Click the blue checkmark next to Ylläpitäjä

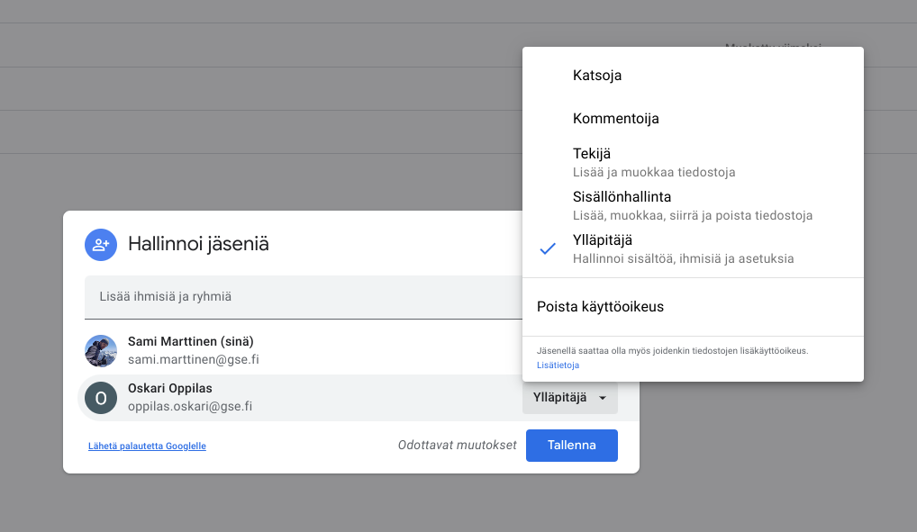click(x=547, y=249)
